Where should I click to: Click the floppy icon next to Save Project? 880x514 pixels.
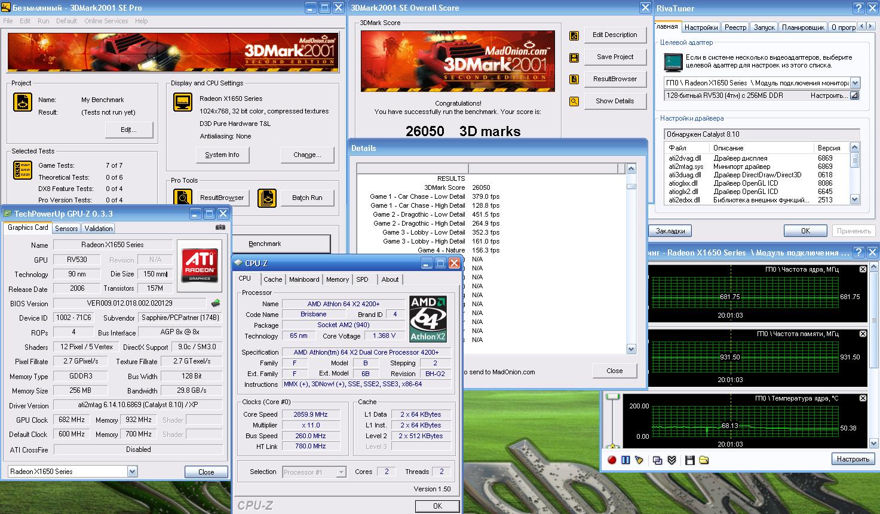click(x=574, y=58)
